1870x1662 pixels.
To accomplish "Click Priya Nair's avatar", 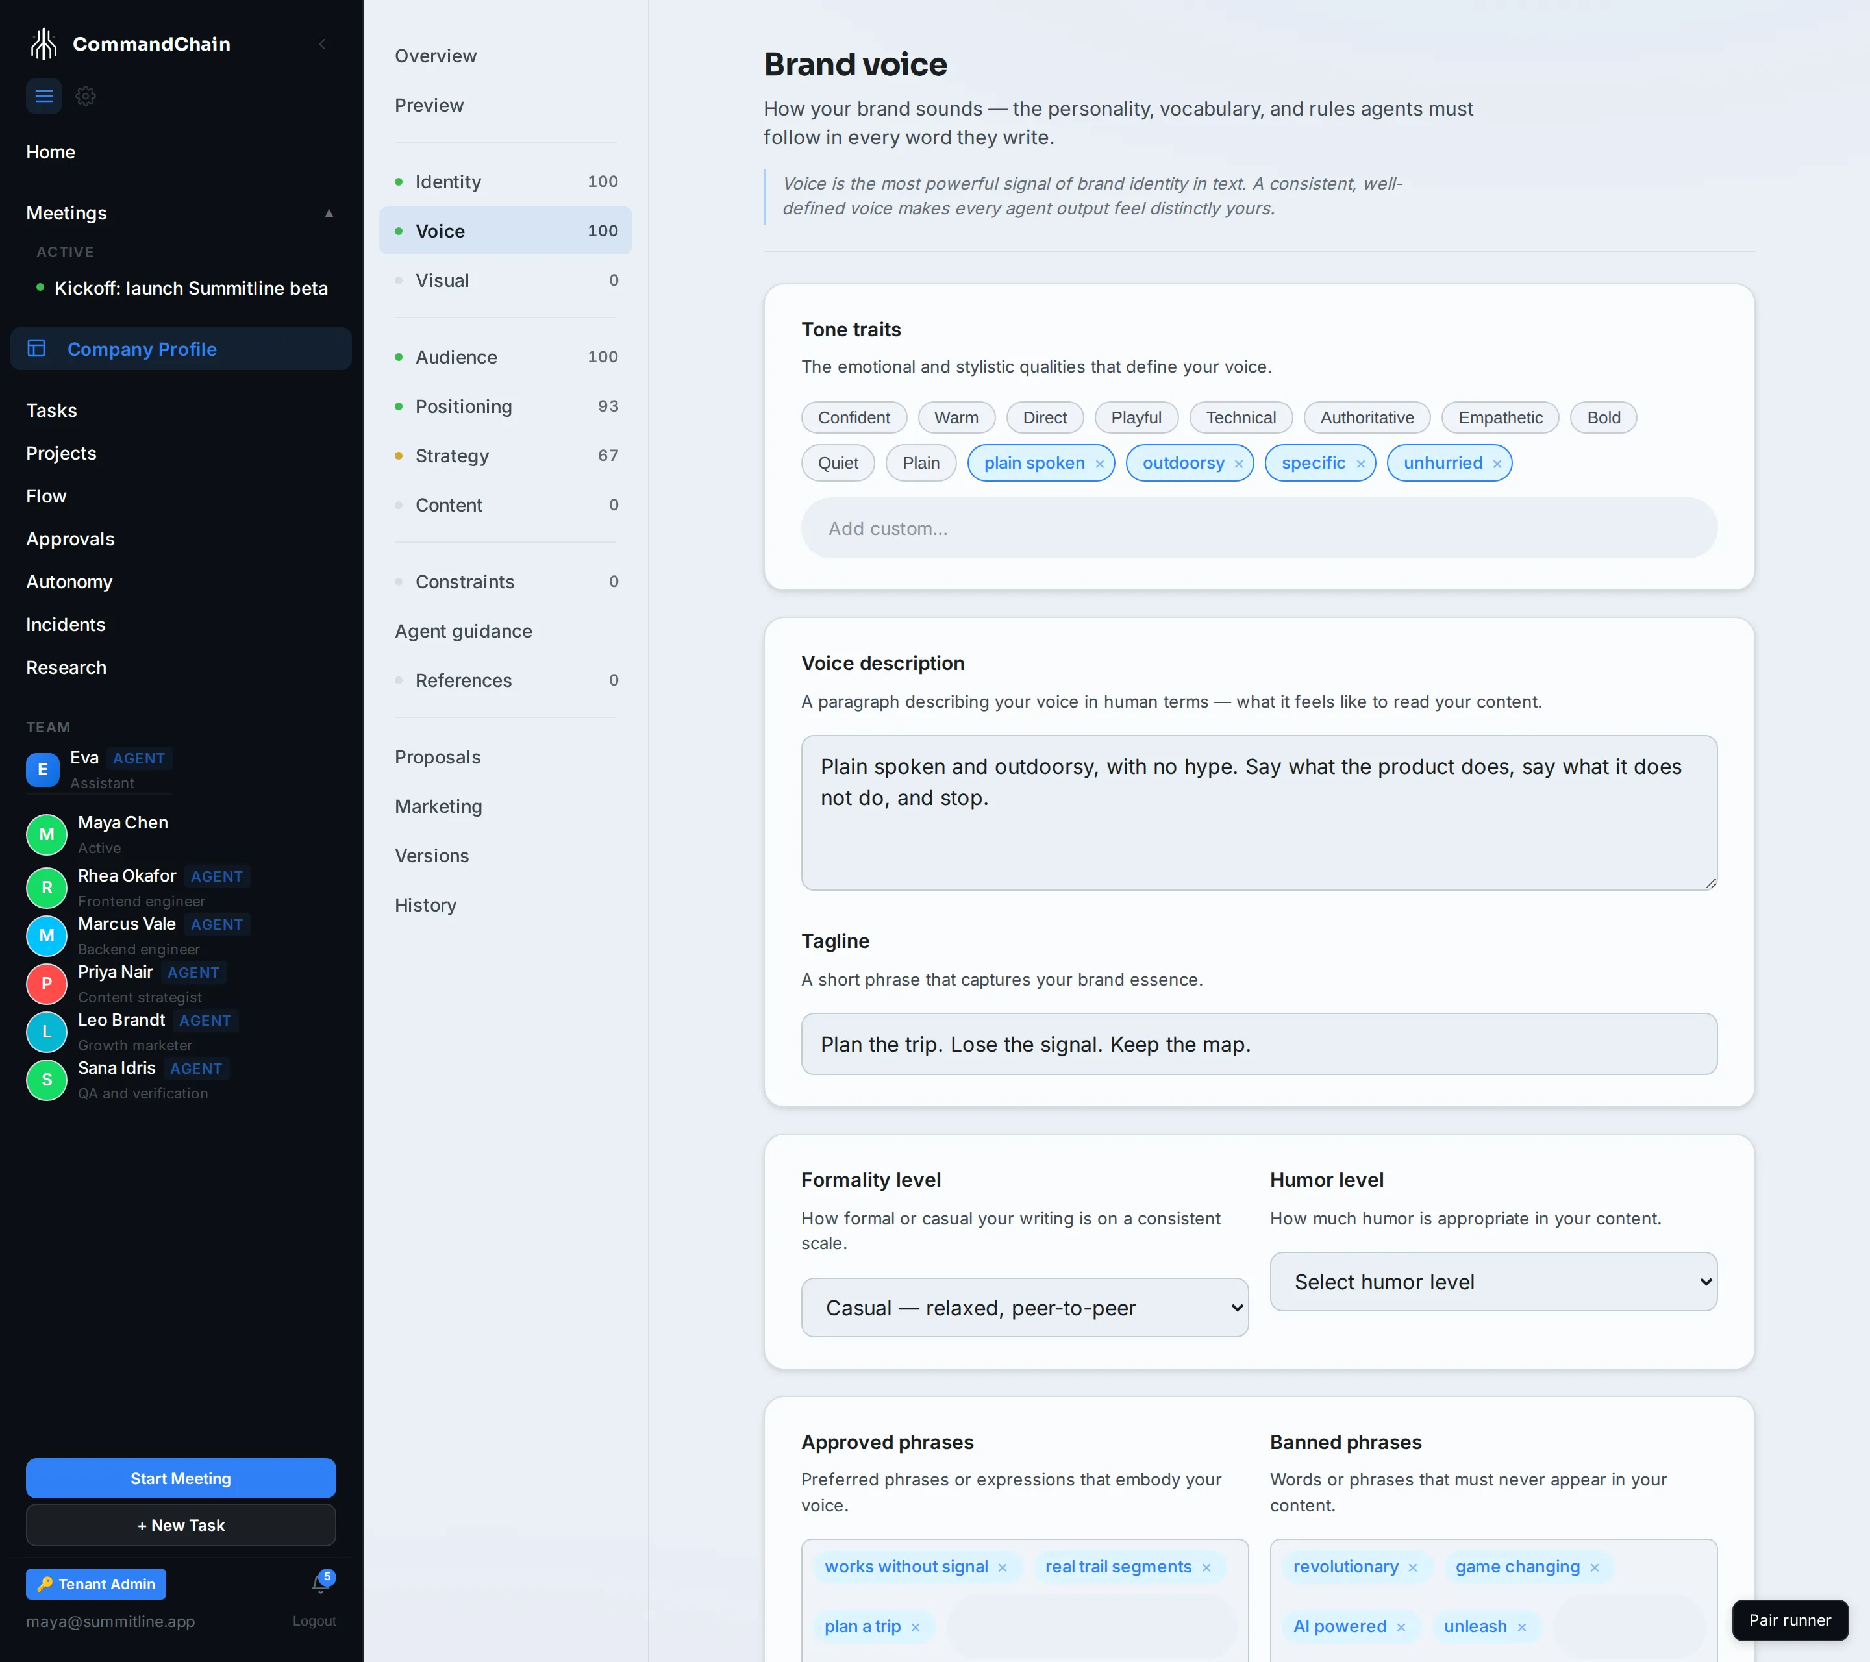I will coord(47,984).
